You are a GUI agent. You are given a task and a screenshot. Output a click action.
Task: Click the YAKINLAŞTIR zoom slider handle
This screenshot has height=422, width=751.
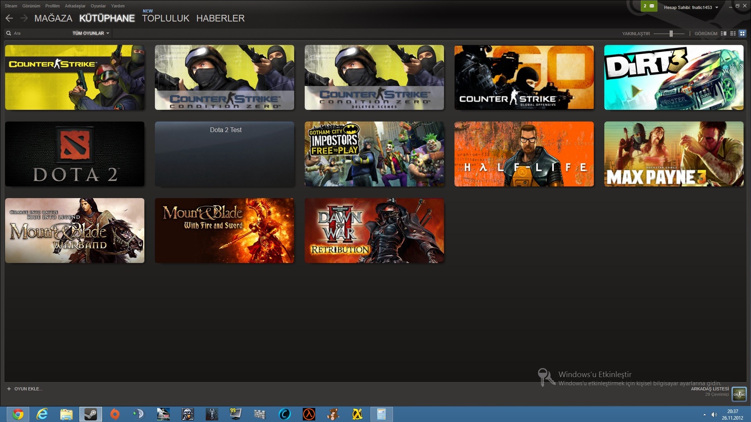coord(671,34)
